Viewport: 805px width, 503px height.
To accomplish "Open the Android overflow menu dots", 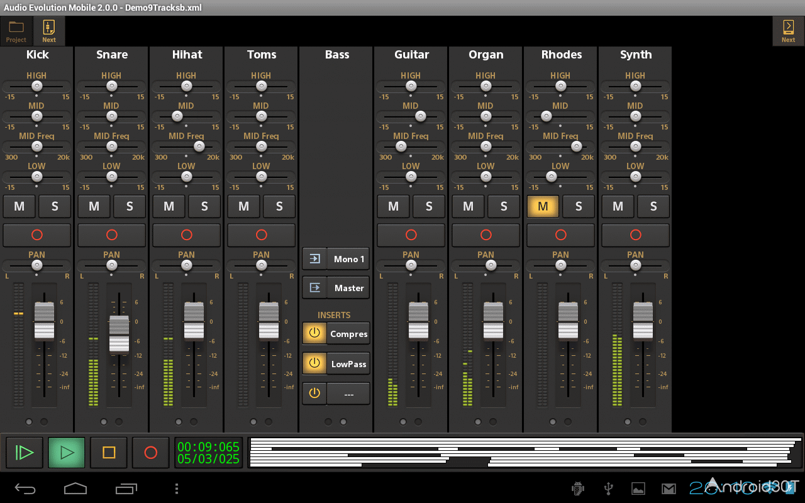I will [x=177, y=489].
